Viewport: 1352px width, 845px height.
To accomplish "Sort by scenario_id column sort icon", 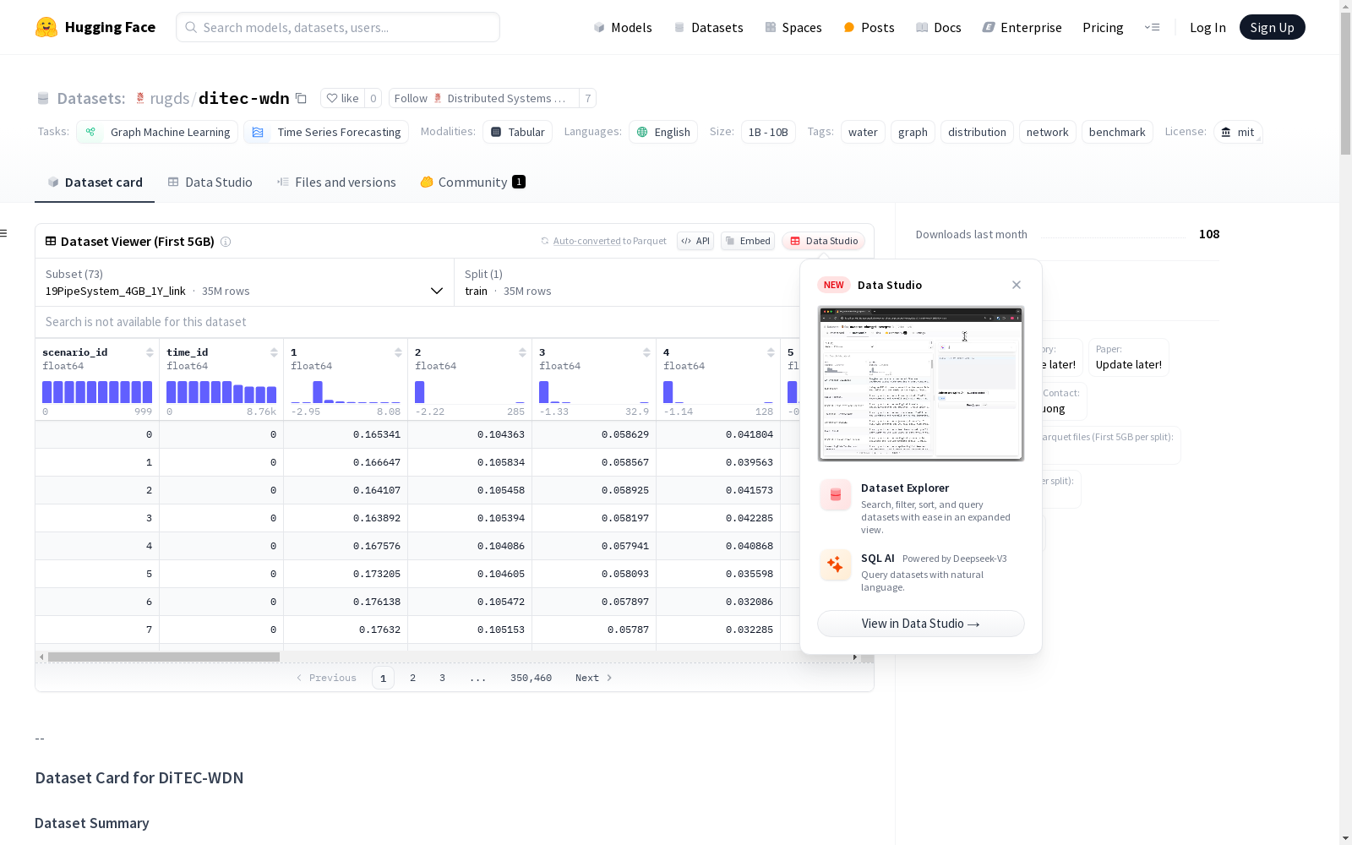I will (x=150, y=352).
